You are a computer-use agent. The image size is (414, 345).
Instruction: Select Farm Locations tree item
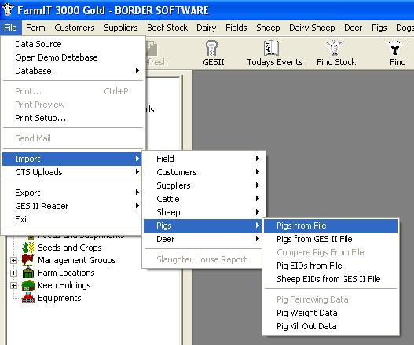click(66, 273)
